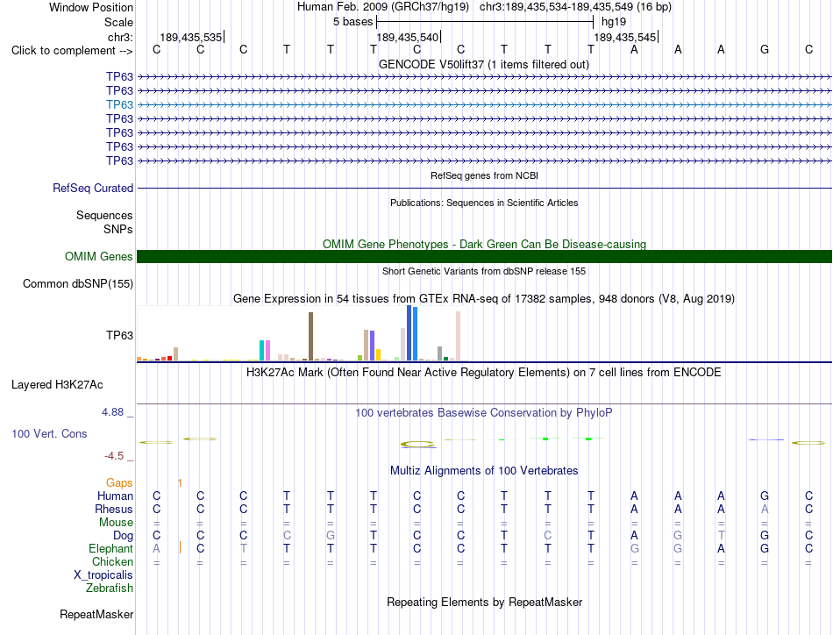Click the tall blue bar in the GTEx TP63 chart
Image resolution: width=833 pixels, height=635 pixels.
tap(409, 333)
